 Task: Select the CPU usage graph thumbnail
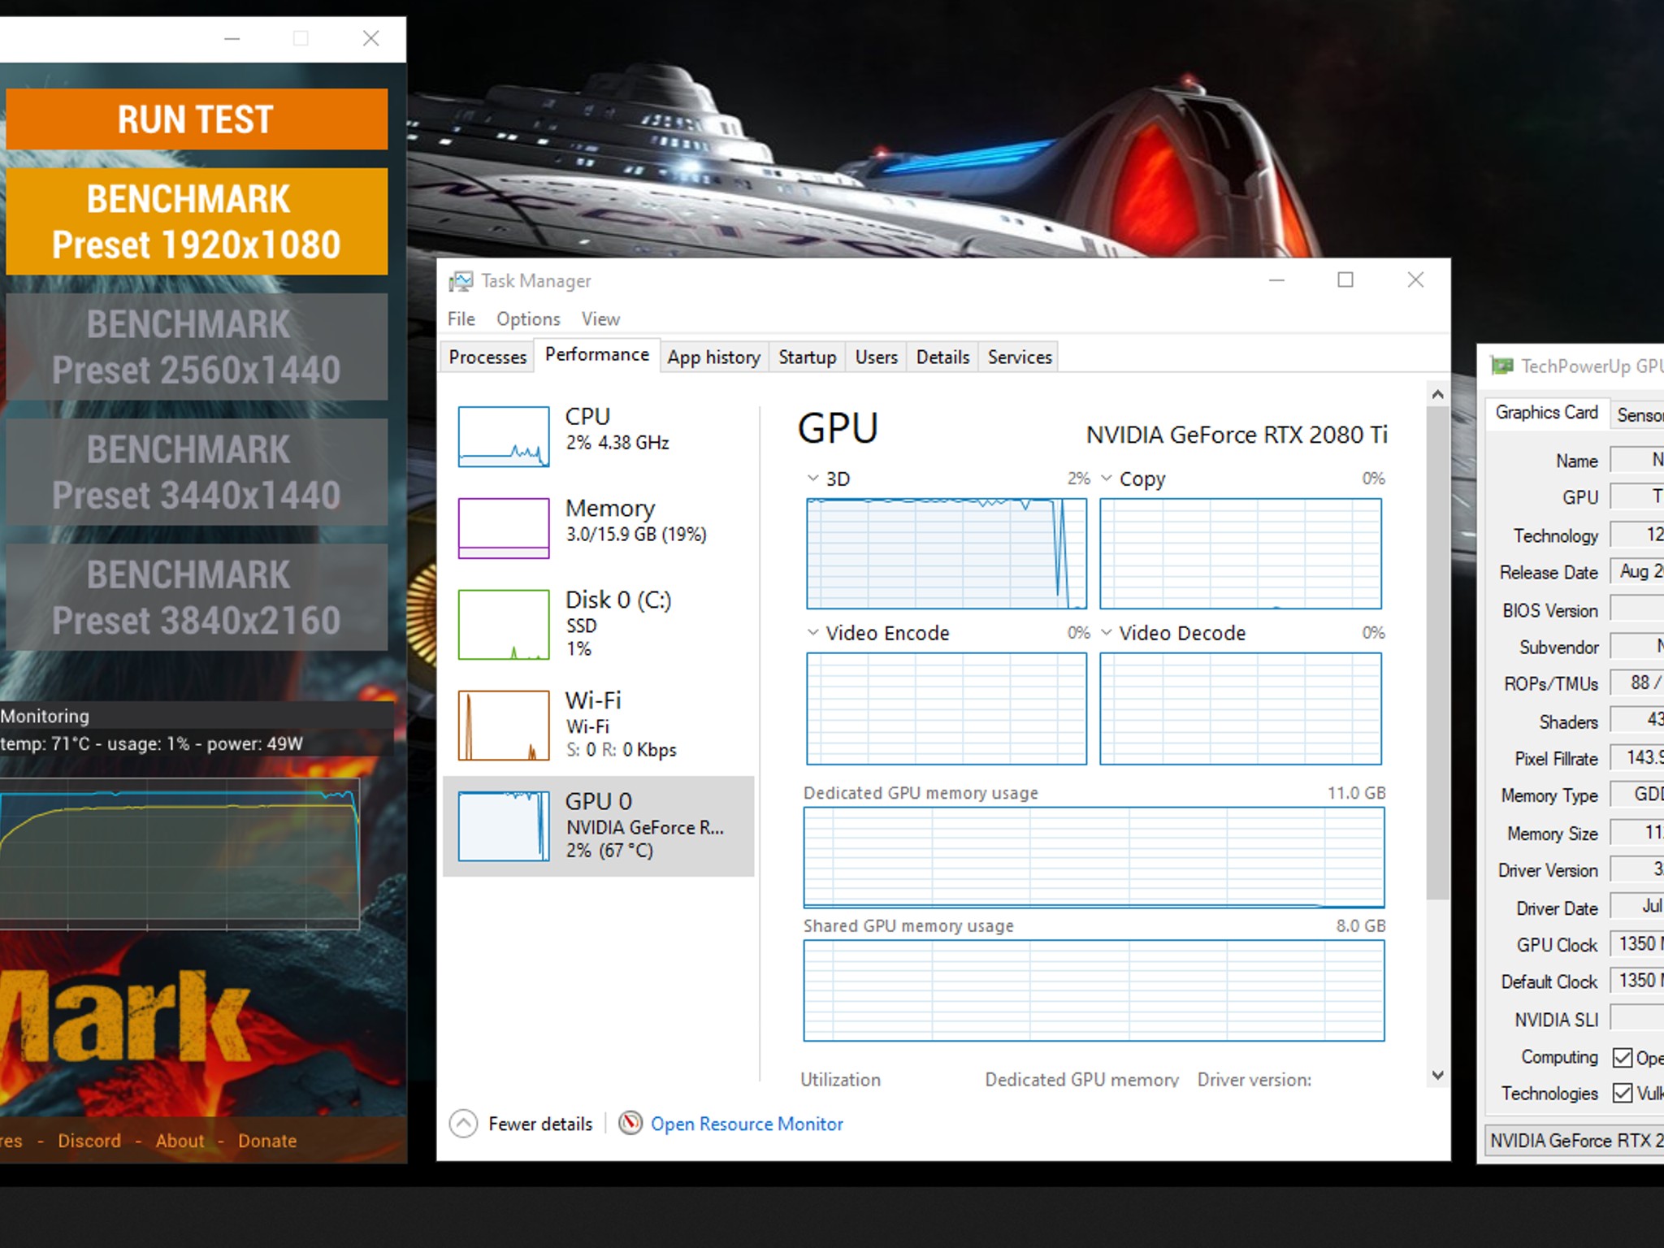(504, 437)
